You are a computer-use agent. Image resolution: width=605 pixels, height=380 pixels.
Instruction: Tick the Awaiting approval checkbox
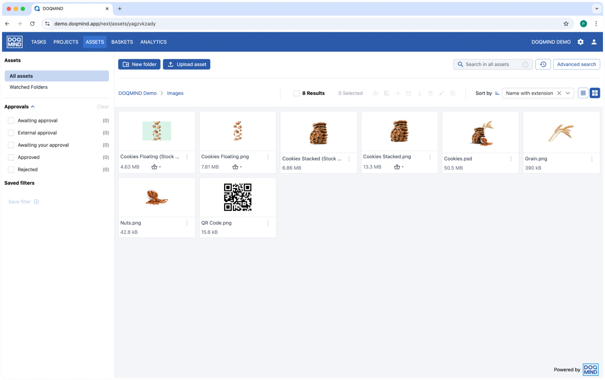pyautogui.click(x=11, y=120)
